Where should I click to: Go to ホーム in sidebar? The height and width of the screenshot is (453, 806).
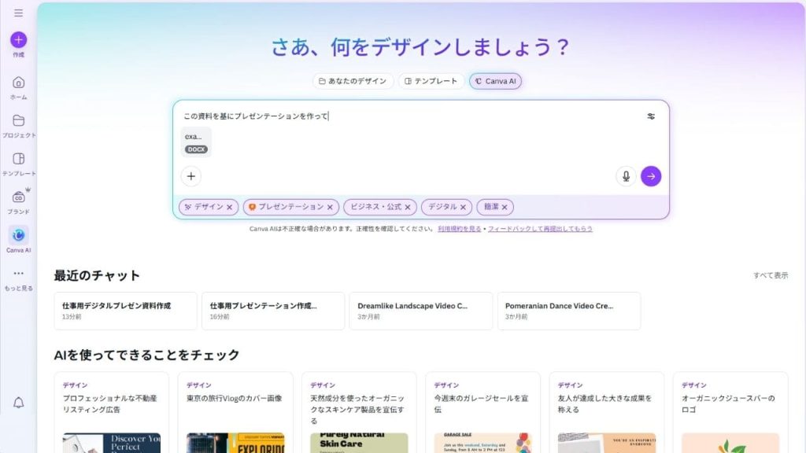[x=18, y=83]
